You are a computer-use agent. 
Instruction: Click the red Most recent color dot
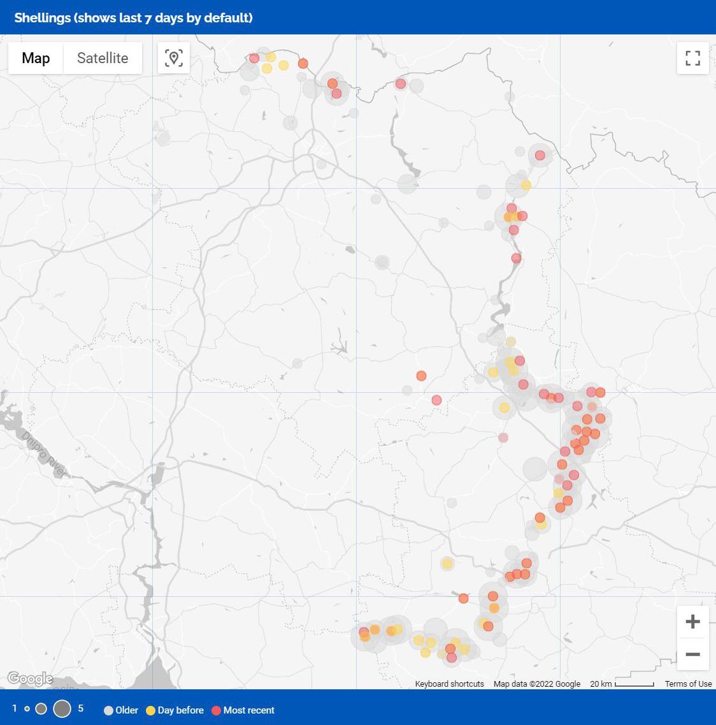(216, 710)
